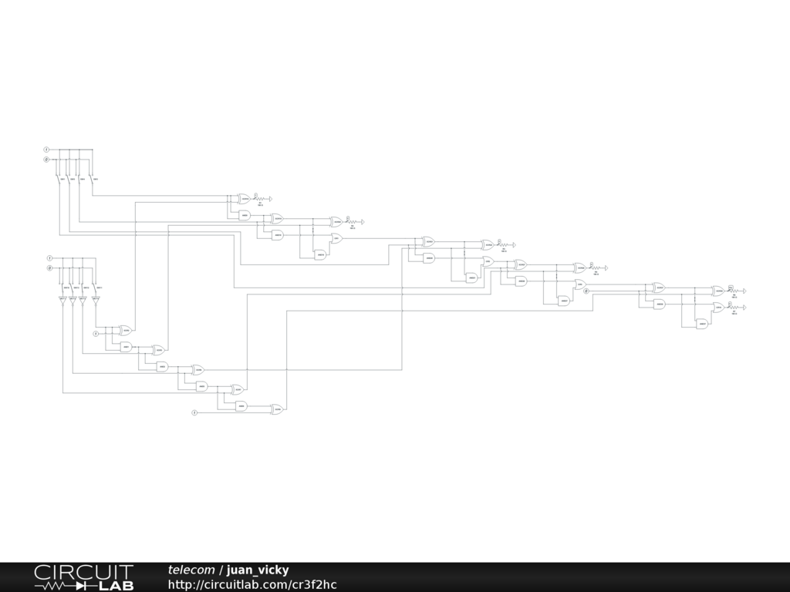Toggle the leftmost switch in the top switch bank

point(61,180)
